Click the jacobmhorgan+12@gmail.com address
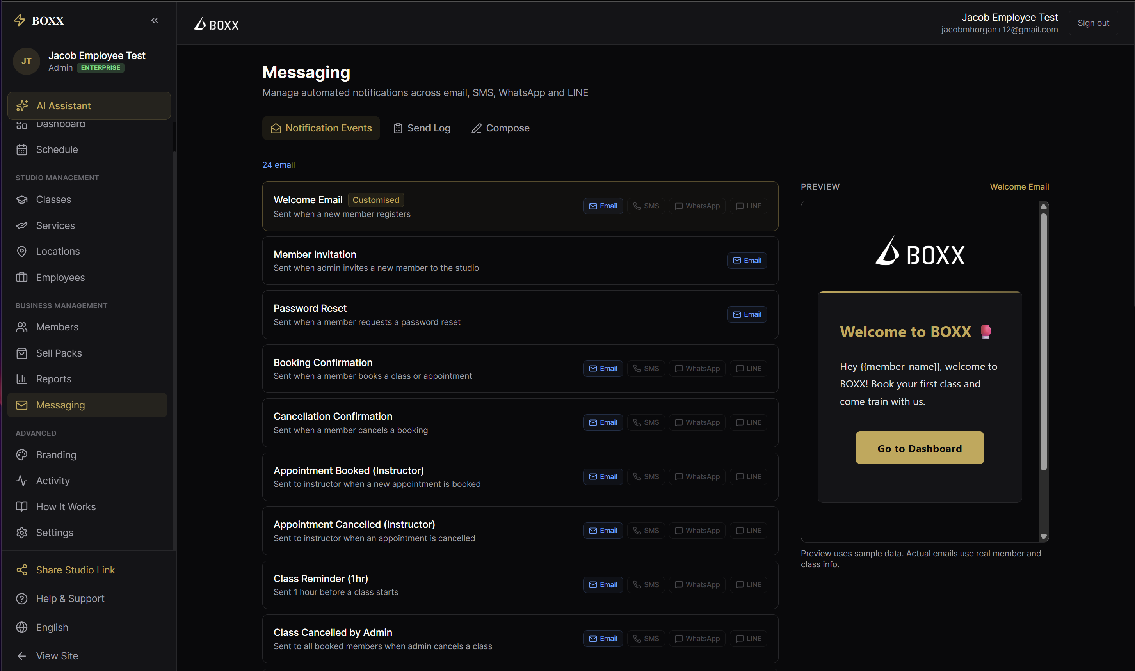 point(999,29)
